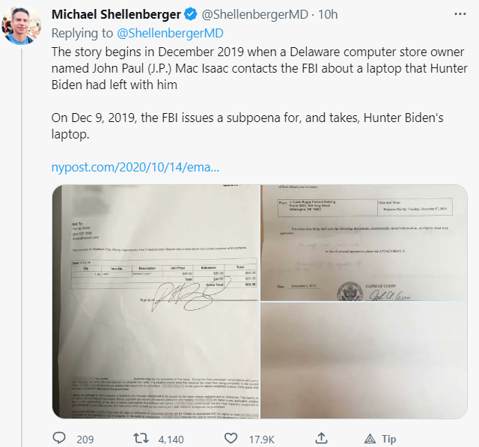Open the left receipt photo with signature
The image size is (479, 447).
click(x=155, y=302)
